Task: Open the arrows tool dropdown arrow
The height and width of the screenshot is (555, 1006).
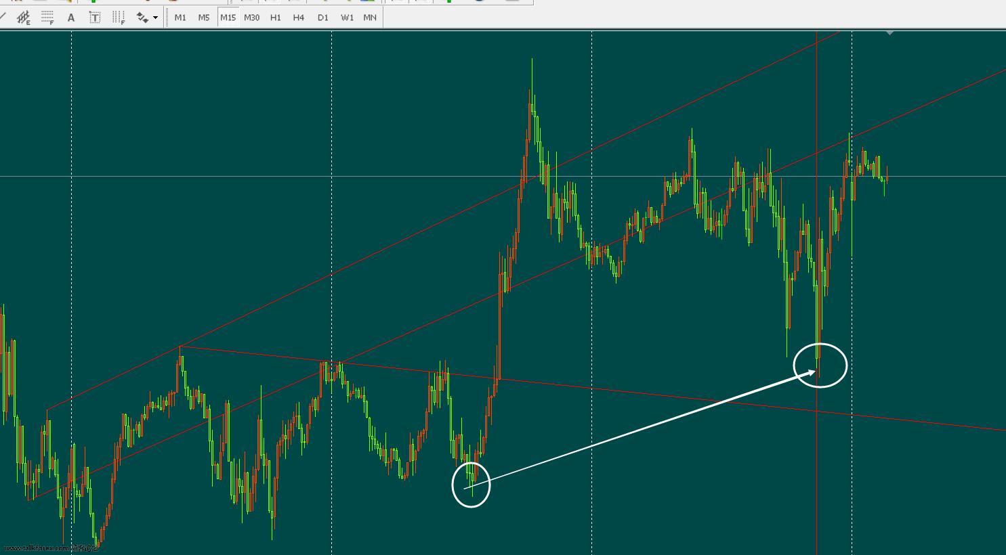Action: click(156, 18)
